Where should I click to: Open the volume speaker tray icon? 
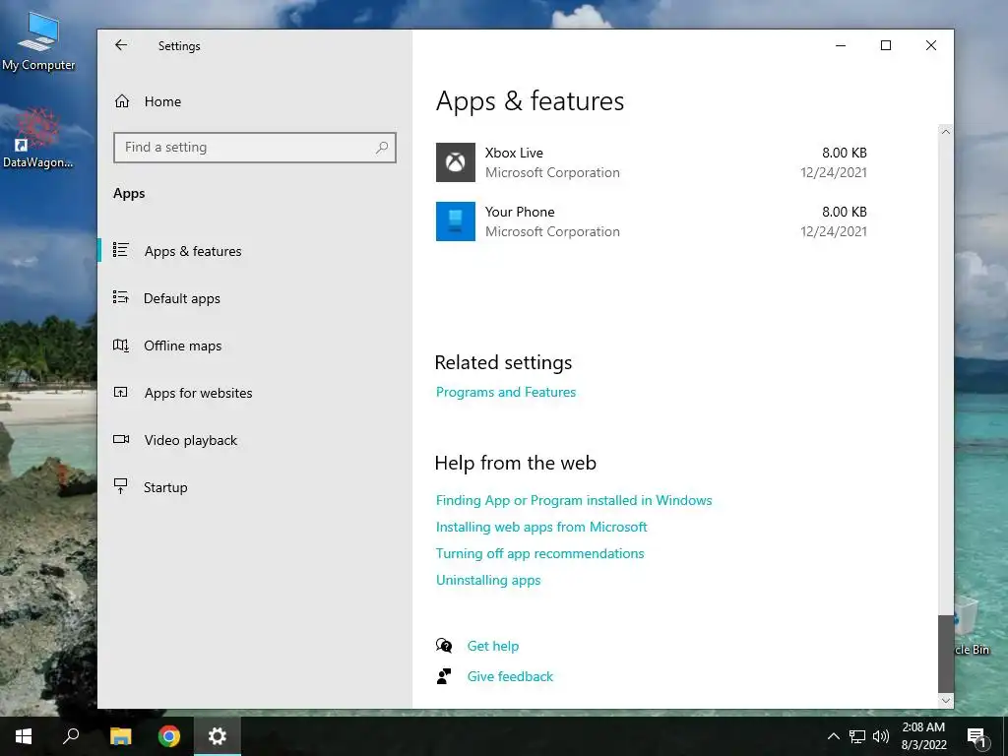(x=881, y=736)
